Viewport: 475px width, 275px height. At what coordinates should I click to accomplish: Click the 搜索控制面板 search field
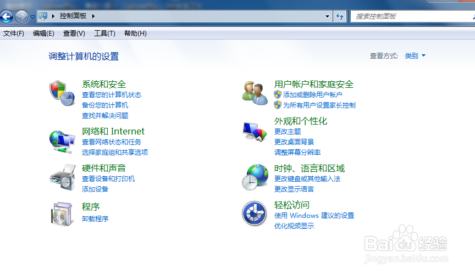412,16
